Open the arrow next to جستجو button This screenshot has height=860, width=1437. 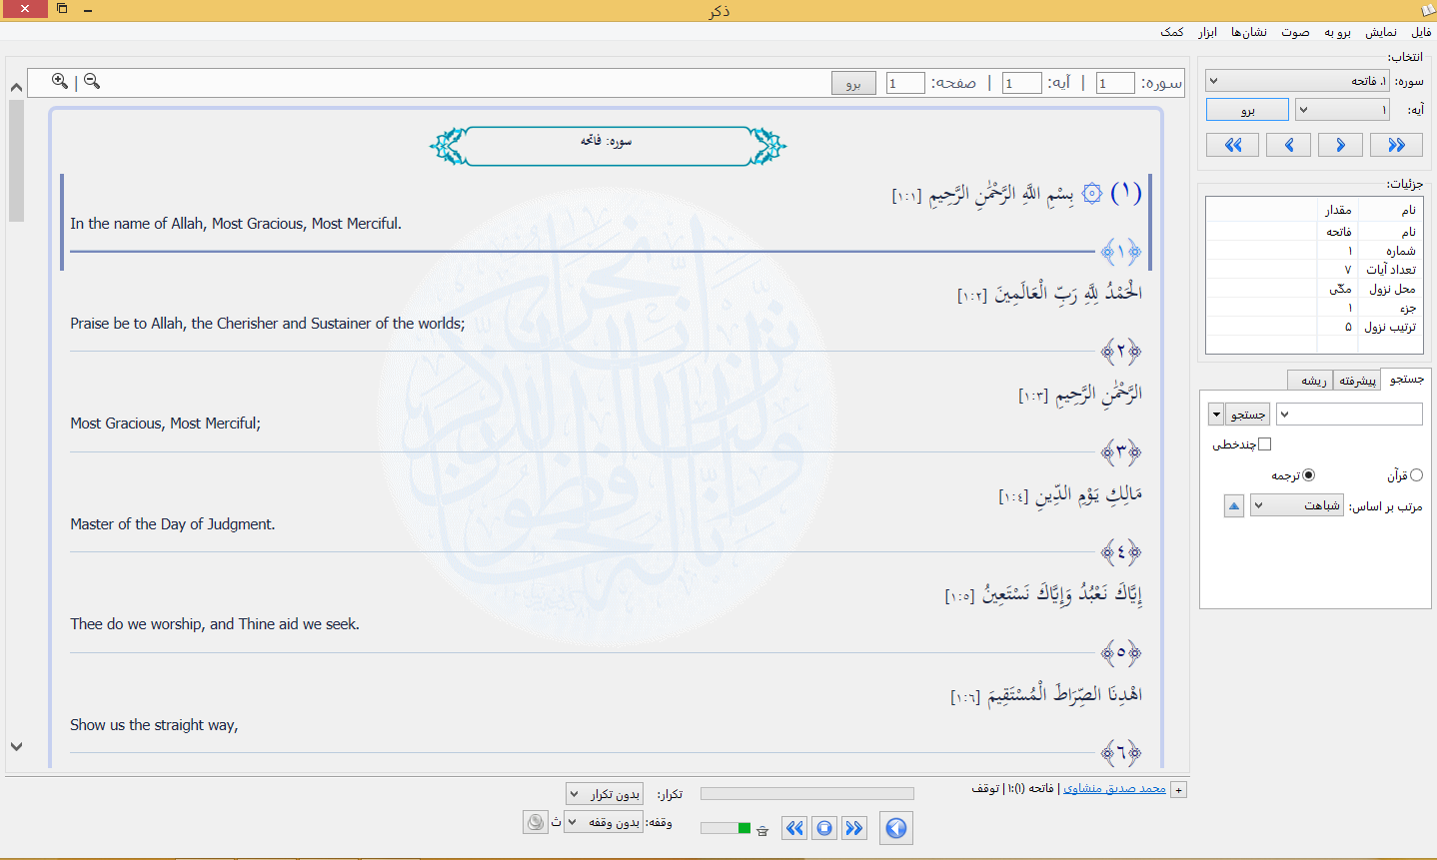pos(1216,414)
